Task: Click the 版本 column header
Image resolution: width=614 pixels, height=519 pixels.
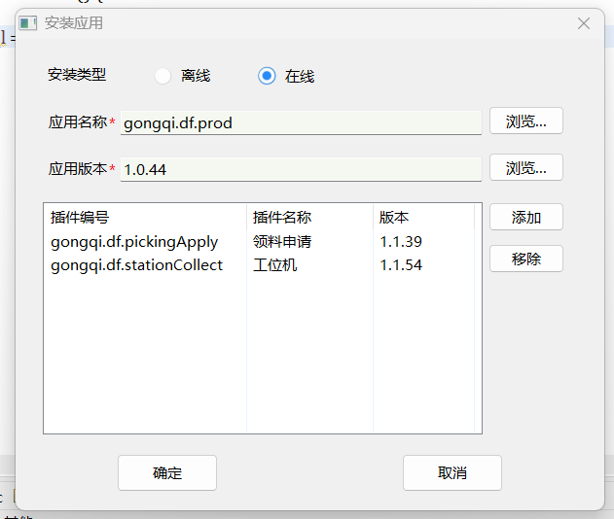Action: coord(423,217)
